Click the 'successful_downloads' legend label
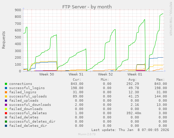174x138 pixels. (30, 105)
